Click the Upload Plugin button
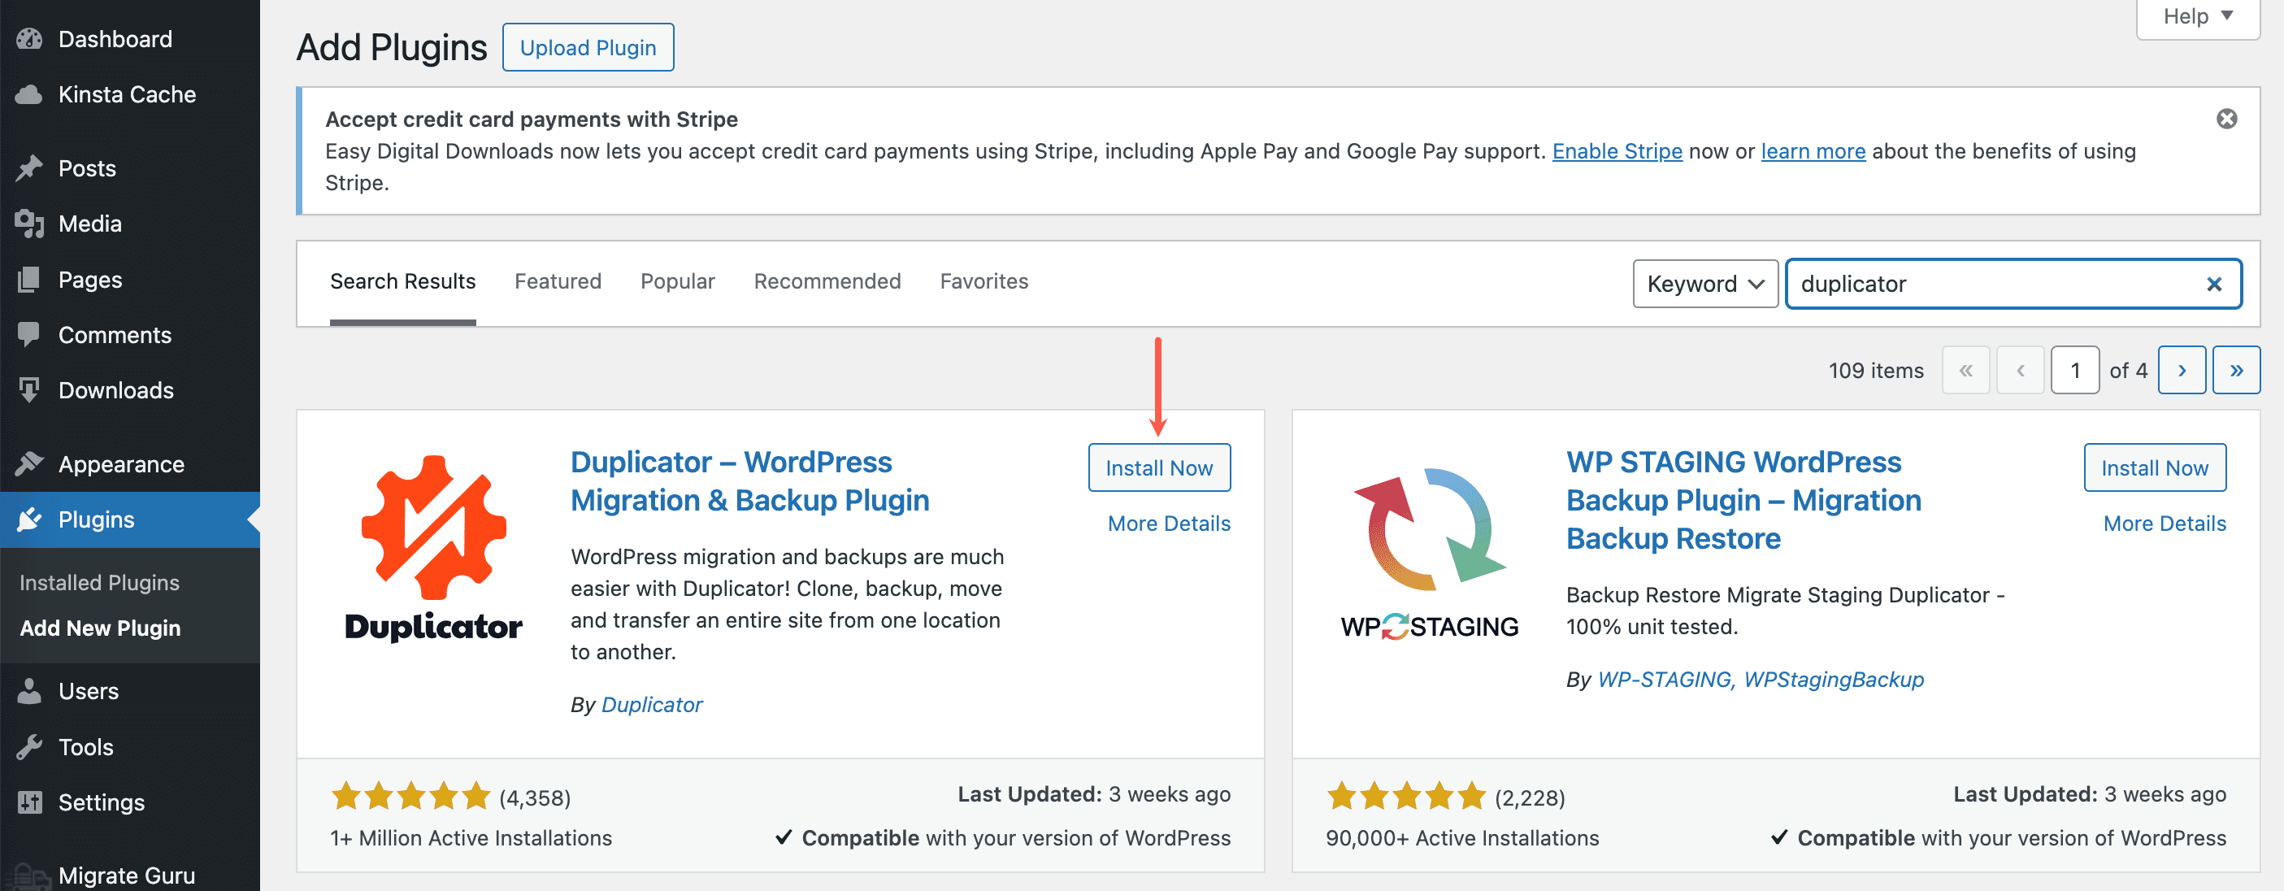The width and height of the screenshot is (2284, 891). [x=588, y=47]
